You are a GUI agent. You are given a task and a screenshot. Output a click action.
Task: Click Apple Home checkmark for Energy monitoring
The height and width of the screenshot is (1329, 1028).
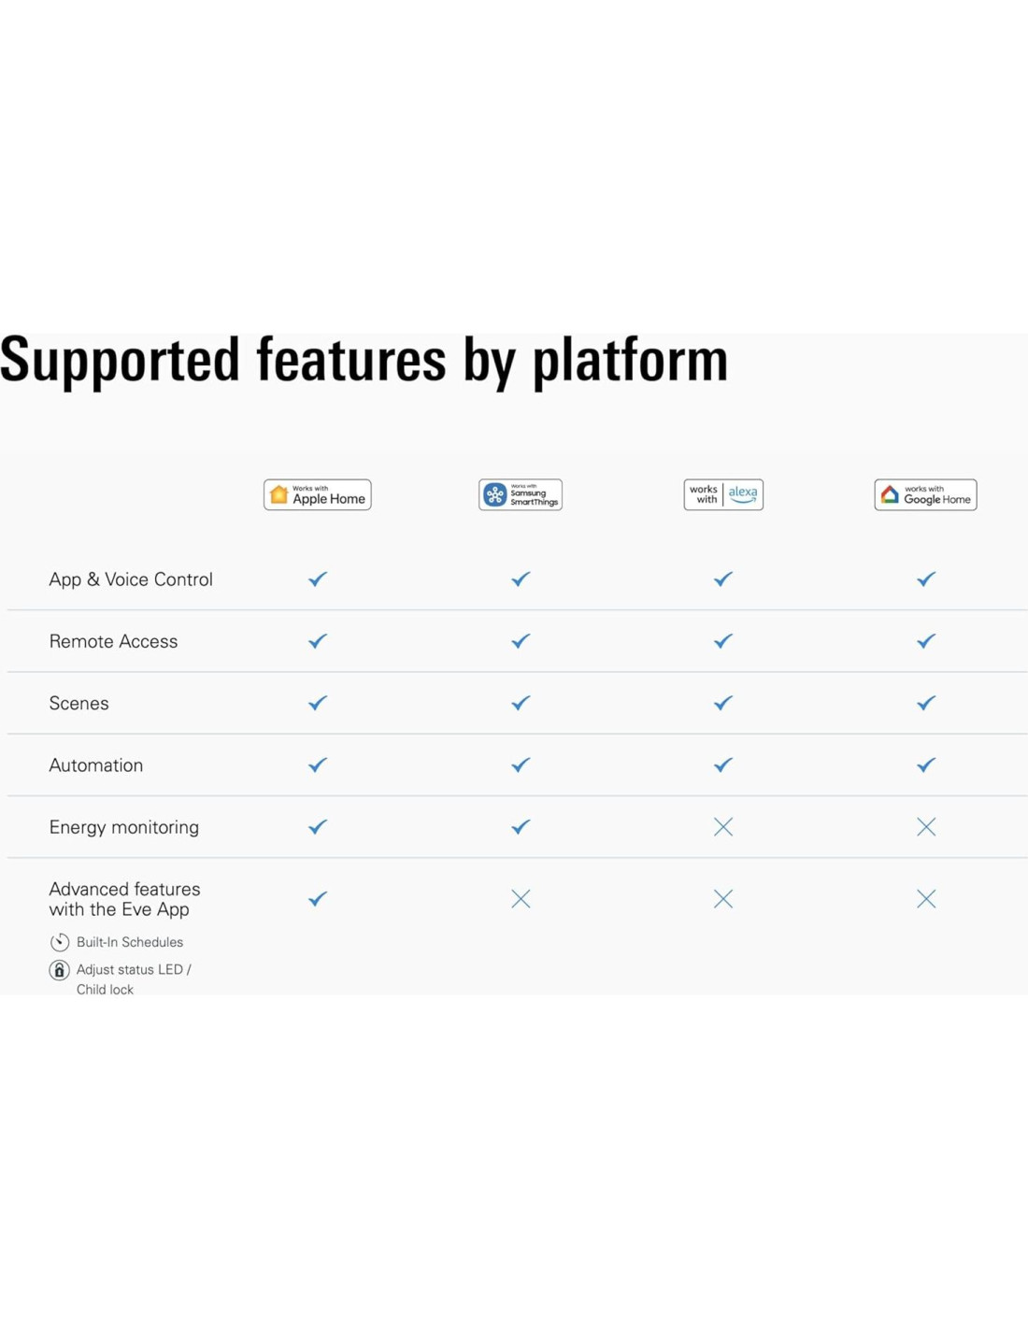point(318,827)
